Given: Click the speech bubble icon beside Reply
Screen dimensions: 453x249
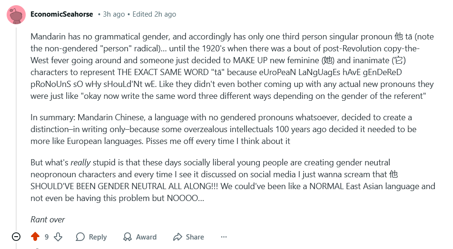Looking at the screenshot, I should (80, 237).
